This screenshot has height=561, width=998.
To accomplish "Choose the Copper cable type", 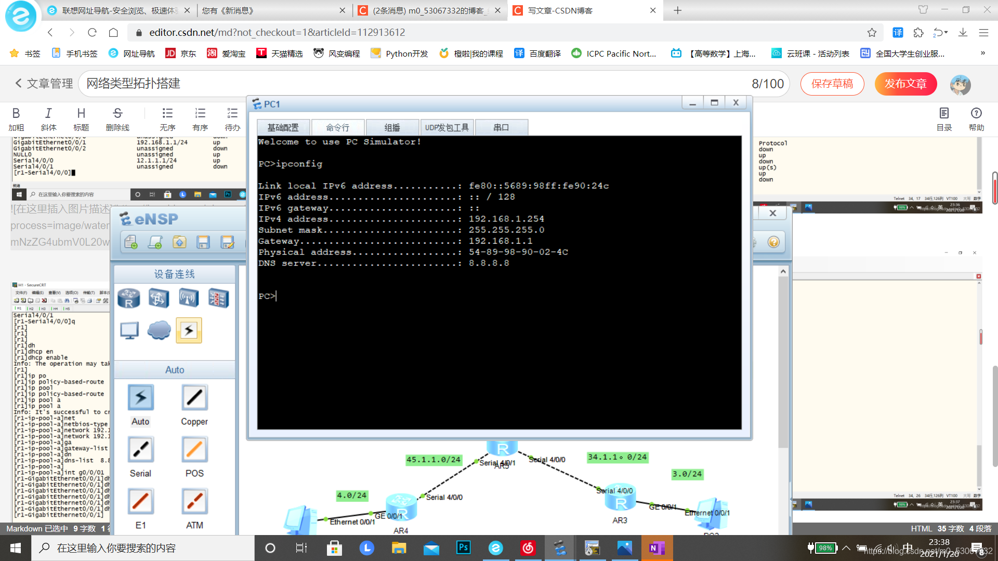I will (x=194, y=398).
